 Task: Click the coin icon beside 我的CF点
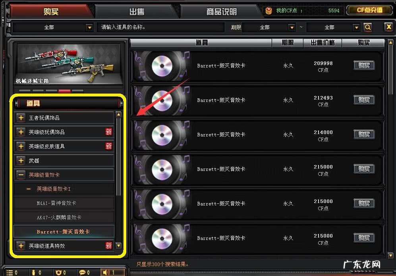[269, 11]
